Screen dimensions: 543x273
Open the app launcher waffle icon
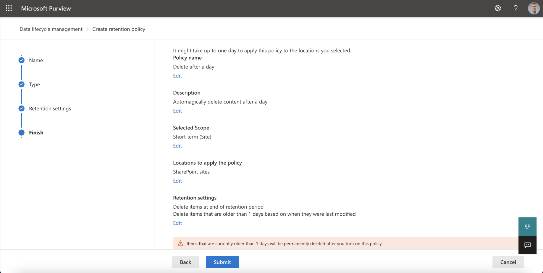click(9, 8)
